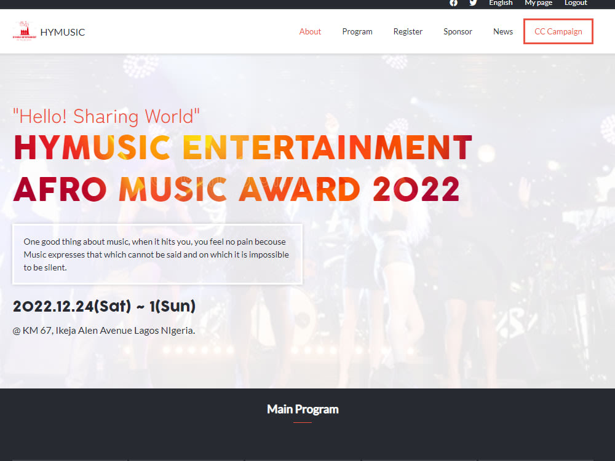Click the CC Campaign button
Image resolution: width=615 pixels, height=461 pixels.
point(558,31)
